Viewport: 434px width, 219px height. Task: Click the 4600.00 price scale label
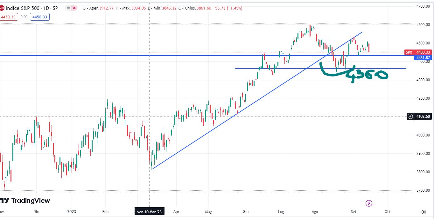coord(423,24)
